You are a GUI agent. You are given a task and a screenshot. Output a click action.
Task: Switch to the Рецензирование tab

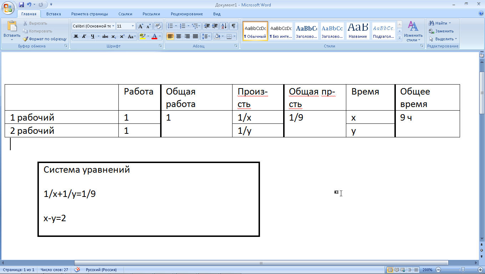pyautogui.click(x=187, y=14)
